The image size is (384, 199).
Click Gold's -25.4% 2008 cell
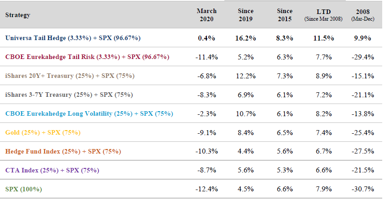362,133
